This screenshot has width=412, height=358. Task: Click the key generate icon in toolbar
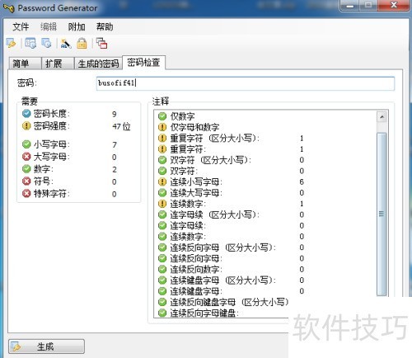pyautogui.click(x=11, y=44)
